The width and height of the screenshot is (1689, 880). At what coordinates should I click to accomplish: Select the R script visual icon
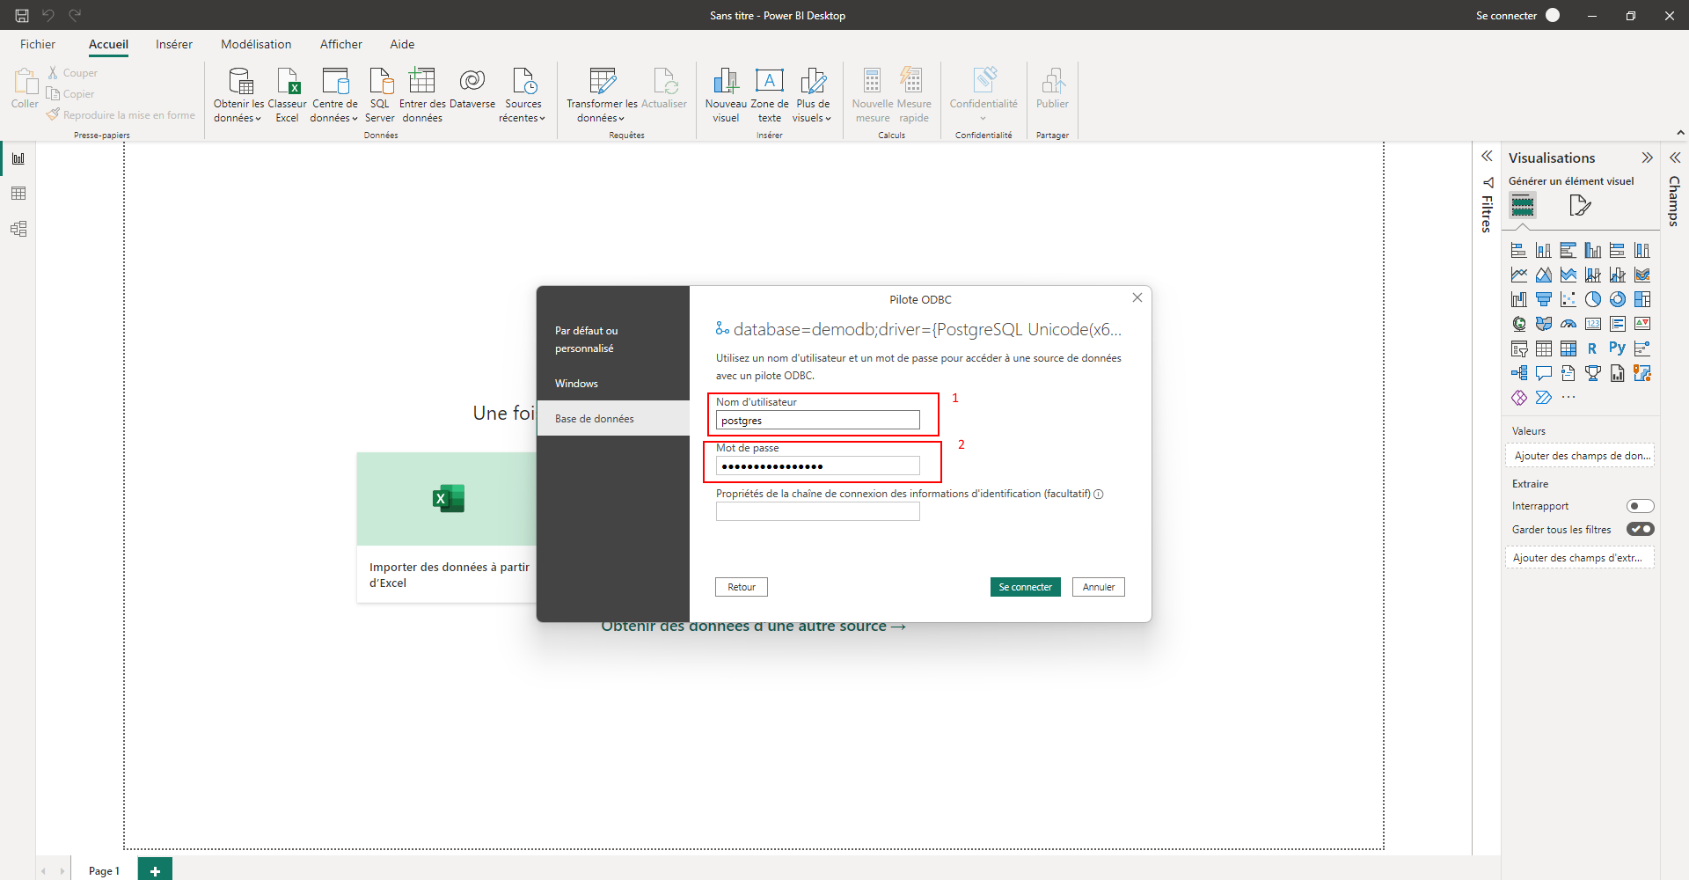[x=1593, y=348]
